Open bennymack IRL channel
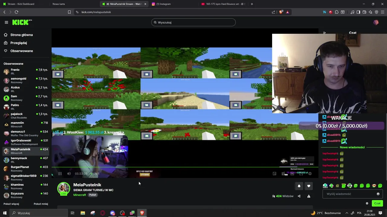Viewport: 387px width, 217px height. coord(26,160)
